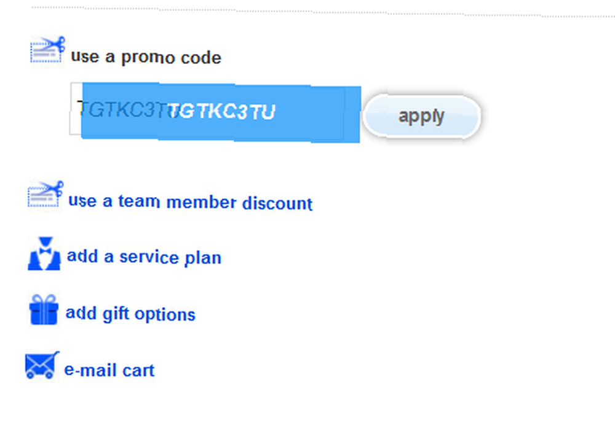Click the ribbon bow atop the gift icon
Viewport: 615px width, 428px height.
pos(44,300)
